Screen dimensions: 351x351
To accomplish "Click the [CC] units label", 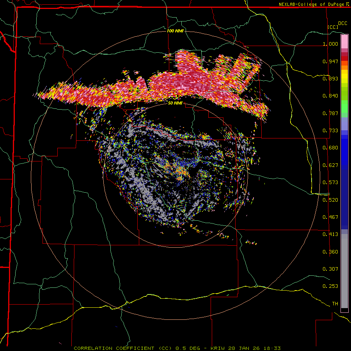I will tap(333, 27).
